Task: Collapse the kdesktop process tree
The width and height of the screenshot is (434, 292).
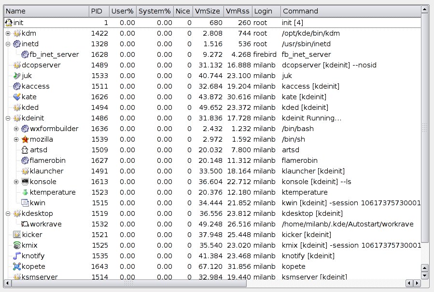Action: [x=8, y=213]
